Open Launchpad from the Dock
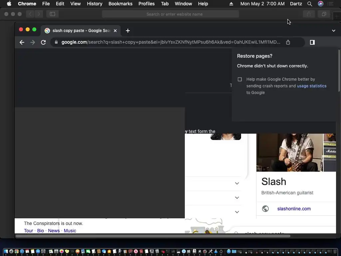341x256 pixels. (x=11, y=251)
